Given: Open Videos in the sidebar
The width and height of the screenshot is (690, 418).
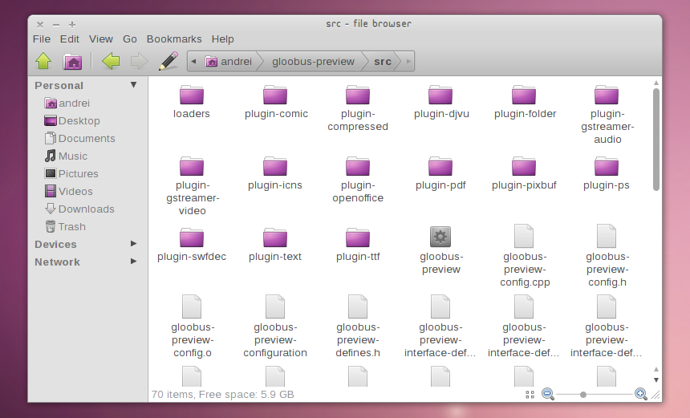Looking at the screenshot, I should pos(69,191).
